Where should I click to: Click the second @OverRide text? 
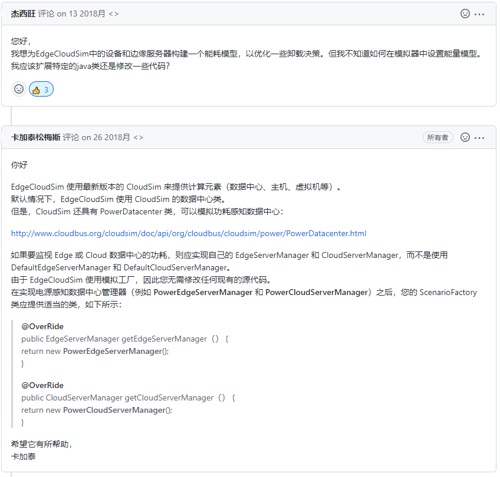coord(42,385)
